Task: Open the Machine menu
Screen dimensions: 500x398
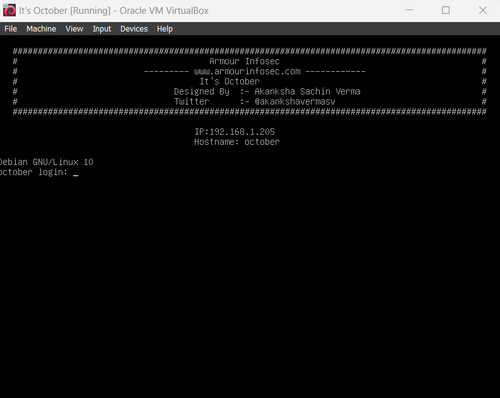Action: (41, 29)
